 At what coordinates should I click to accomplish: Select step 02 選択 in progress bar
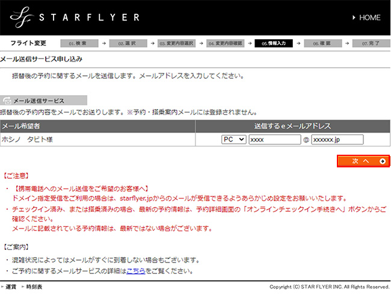click(x=129, y=43)
